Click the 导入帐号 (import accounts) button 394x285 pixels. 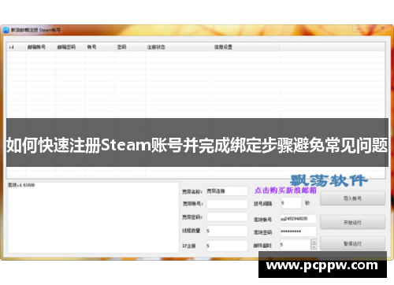pyautogui.click(x=352, y=198)
